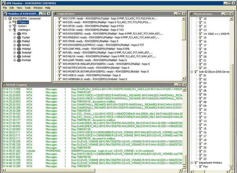237x173 pixels.
Task: Click the NotApl module gear icon
Action: [19, 45]
